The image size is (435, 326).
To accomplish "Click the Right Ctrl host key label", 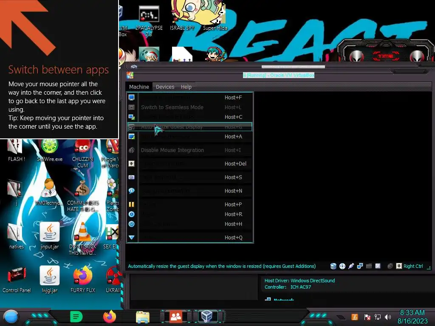I will tap(413, 266).
